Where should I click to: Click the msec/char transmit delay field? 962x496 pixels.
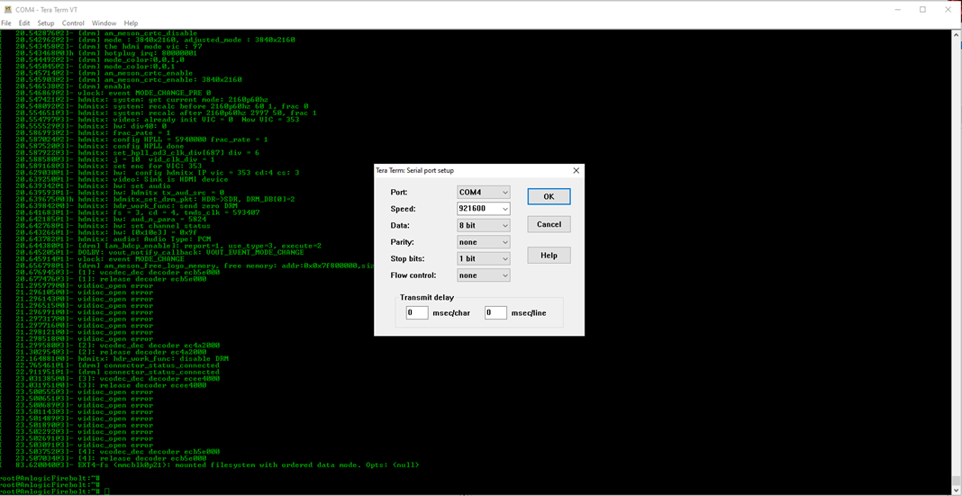[x=416, y=313]
